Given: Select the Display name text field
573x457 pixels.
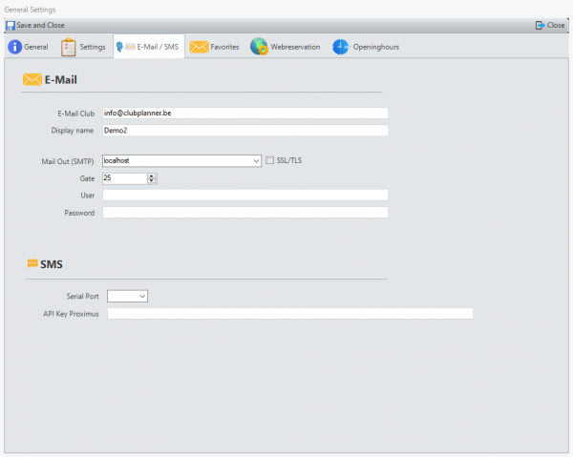Looking at the screenshot, I should tap(244, 131).
